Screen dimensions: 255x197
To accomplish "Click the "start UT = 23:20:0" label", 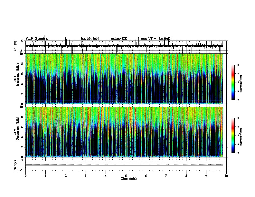I will click(x=156, y=39).
